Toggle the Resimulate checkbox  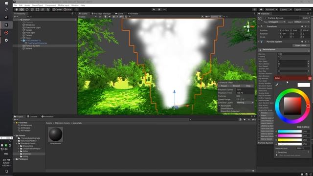[219, 106]
